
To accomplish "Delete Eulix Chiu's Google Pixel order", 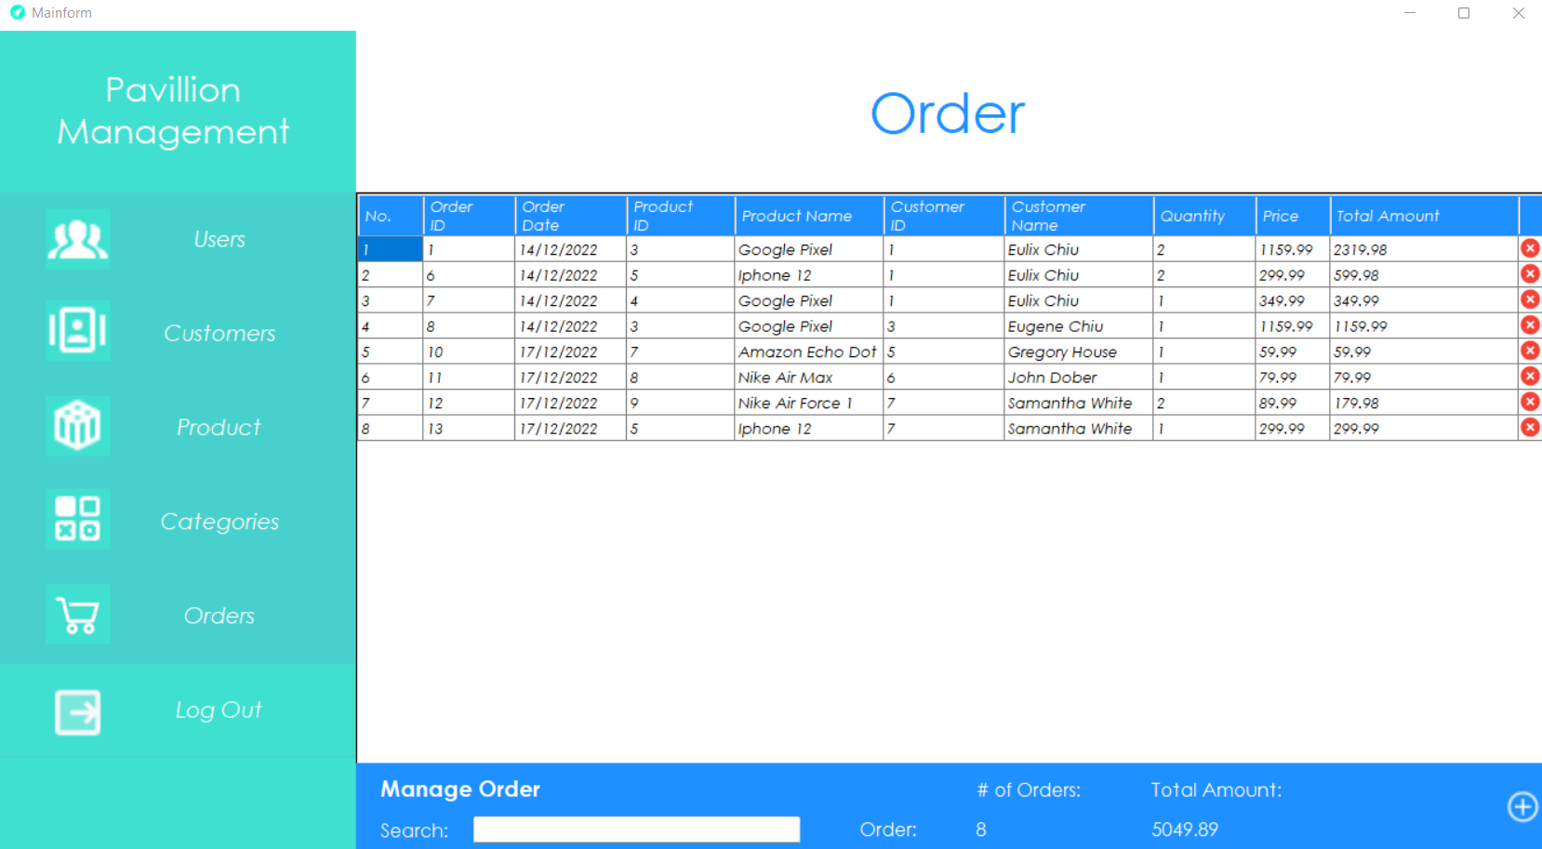I will [x=1530, y=248].
